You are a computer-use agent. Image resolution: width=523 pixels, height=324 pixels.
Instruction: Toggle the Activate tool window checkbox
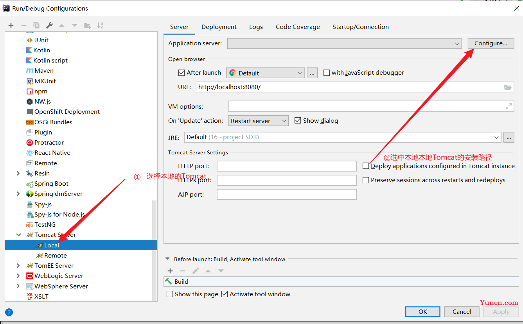pyautogui.click(x=225, y=294)
